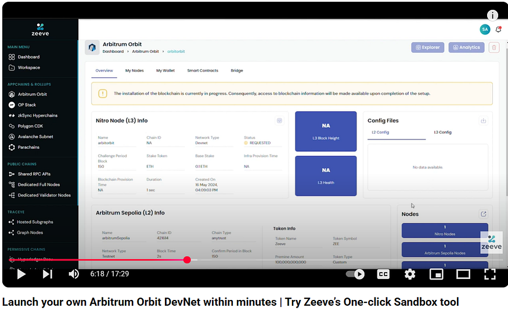Open Parachains sidebar entry
508x311 pixels.
[24, 147]
